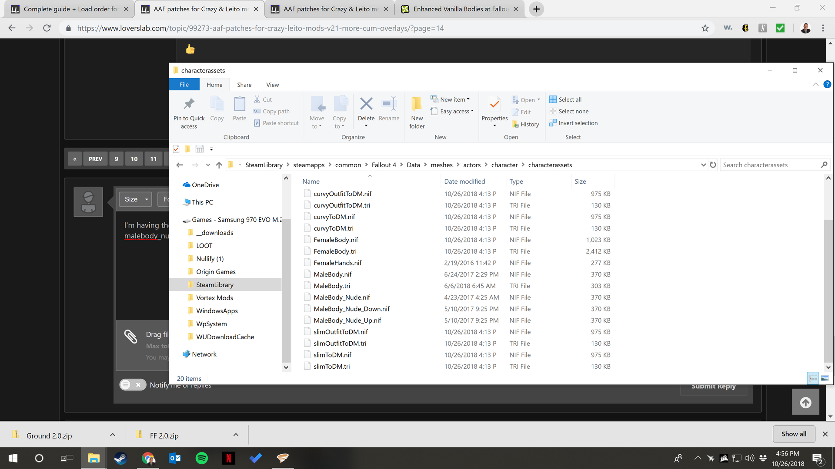Bookmark page with Chrome star icon
The height and width of the screenshot is (469, 835).
(705, 28)
